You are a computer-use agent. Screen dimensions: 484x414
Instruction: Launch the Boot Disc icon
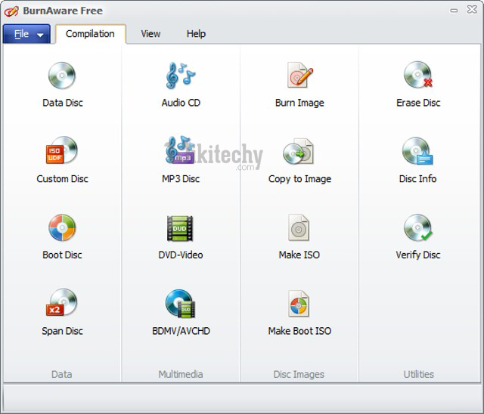62,227
